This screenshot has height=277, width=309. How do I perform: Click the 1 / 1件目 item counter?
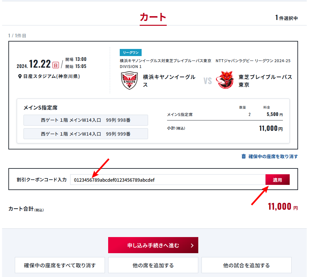17,36
